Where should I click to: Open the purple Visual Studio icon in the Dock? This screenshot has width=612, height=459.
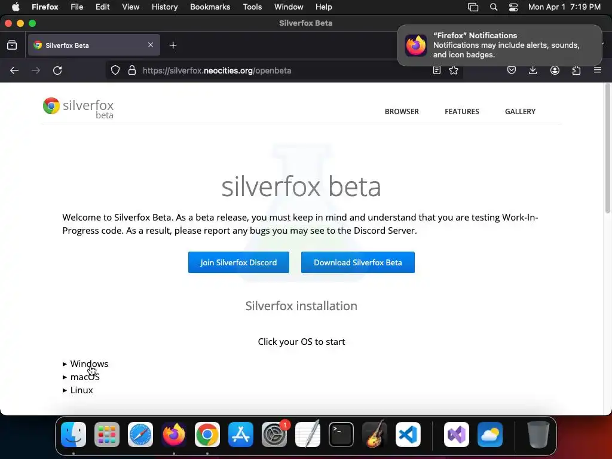456,434
